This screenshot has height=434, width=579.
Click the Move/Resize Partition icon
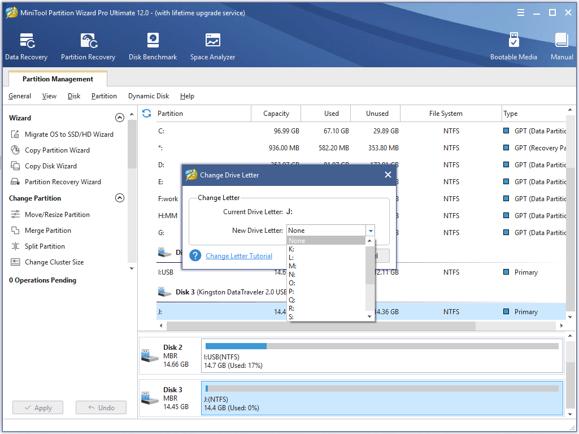[x=15, y=215]
